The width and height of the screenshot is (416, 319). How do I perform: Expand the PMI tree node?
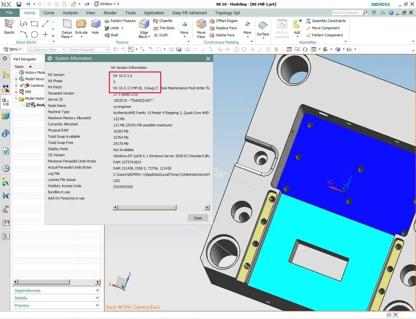pos(16,92)
